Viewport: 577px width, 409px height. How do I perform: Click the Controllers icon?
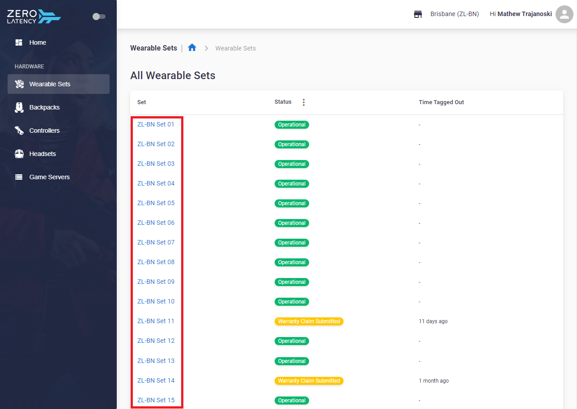pos(19,131)
